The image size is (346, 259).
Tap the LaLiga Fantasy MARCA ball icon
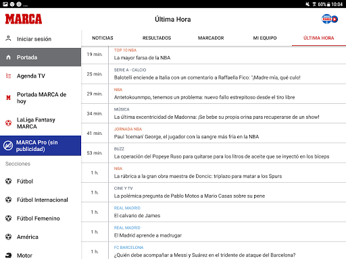coord(8,123)
